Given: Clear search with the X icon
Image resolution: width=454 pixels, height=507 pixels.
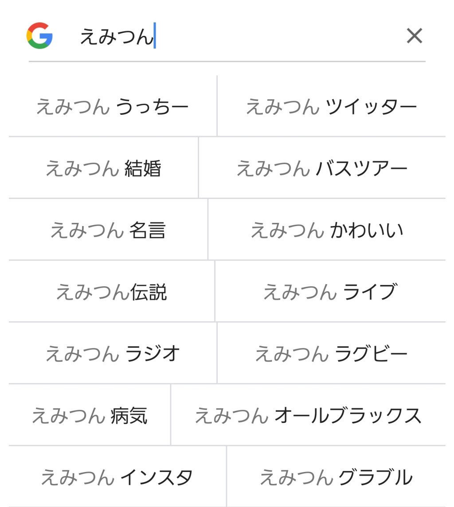Looking at the screenshot, I should coord(414,36).
